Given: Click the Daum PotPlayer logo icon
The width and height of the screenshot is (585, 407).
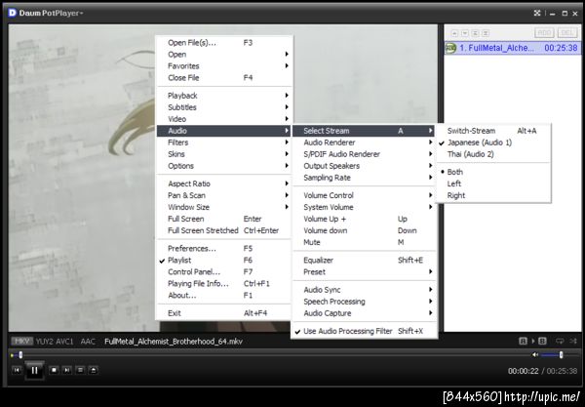Looking at the screenshot, I should click(x=13, y=13).
